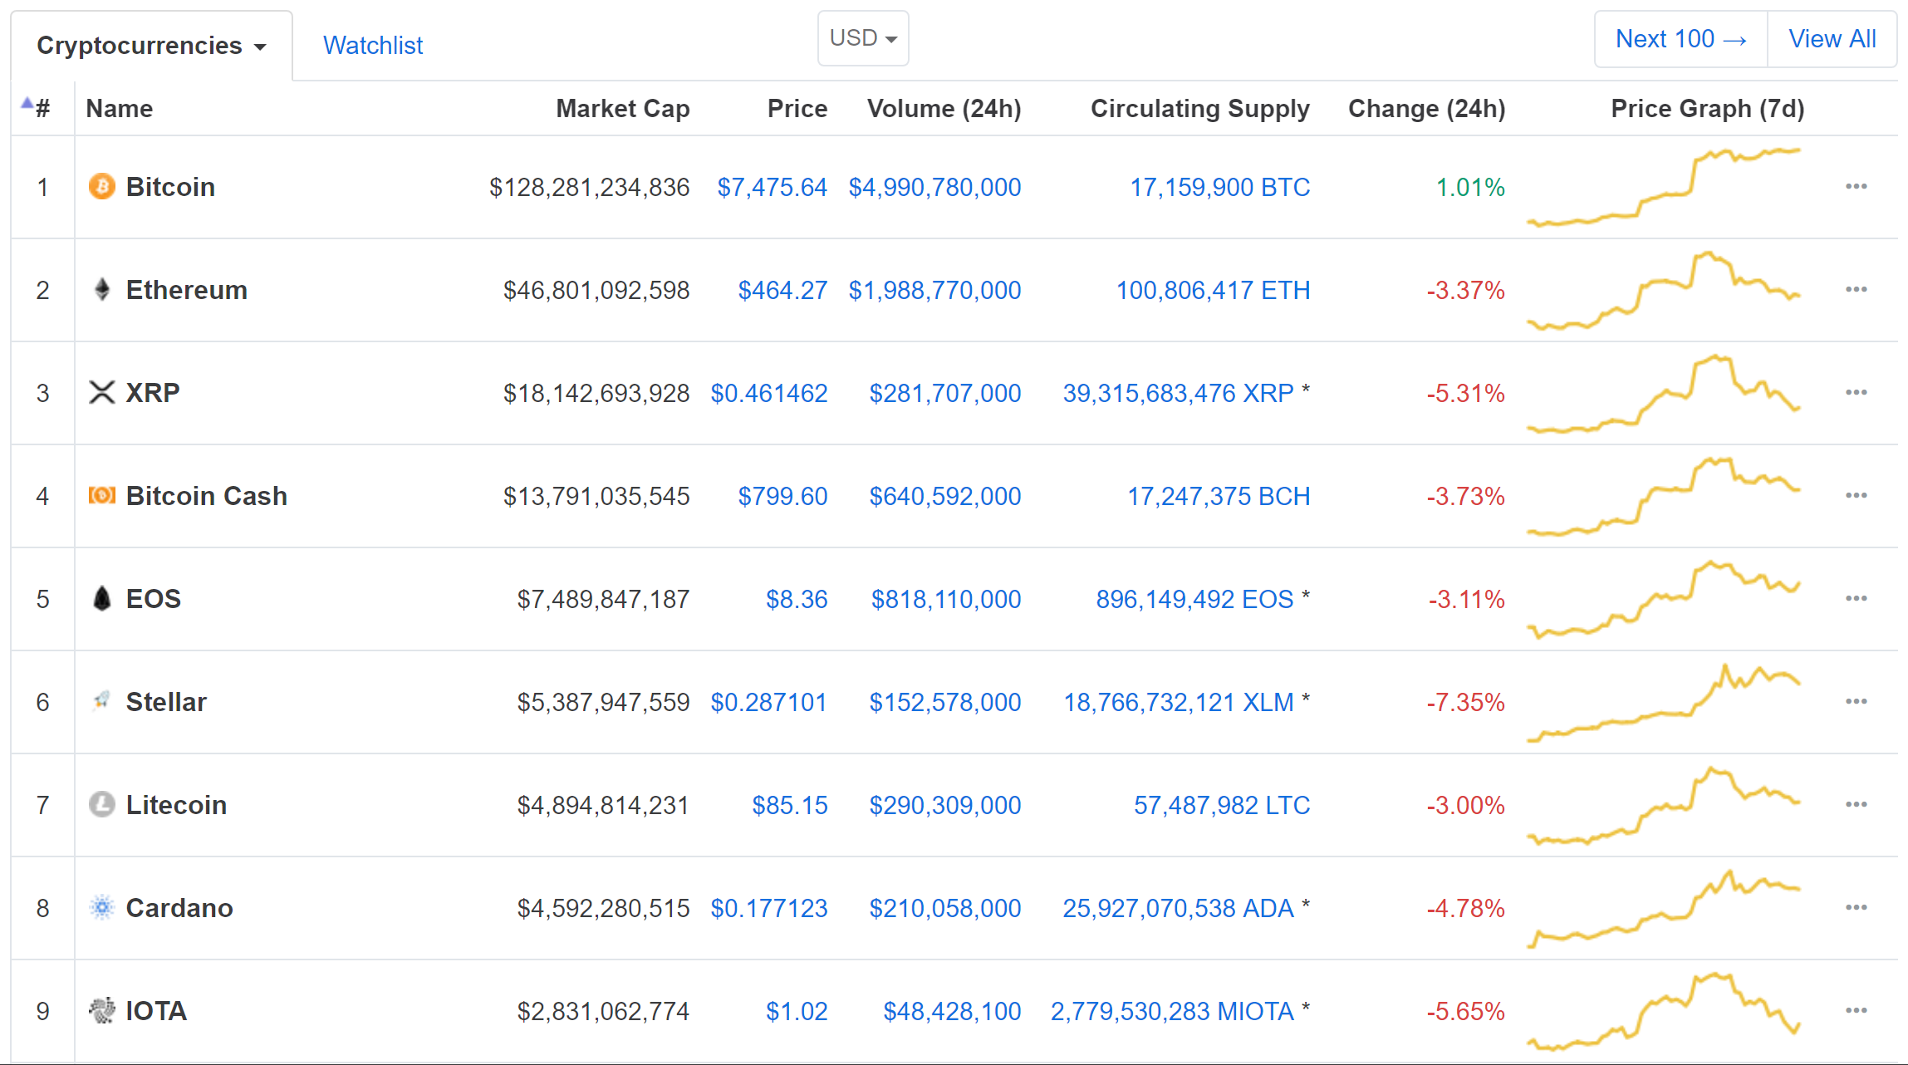Open the ellipsis menu for Stellar row

1856,701
